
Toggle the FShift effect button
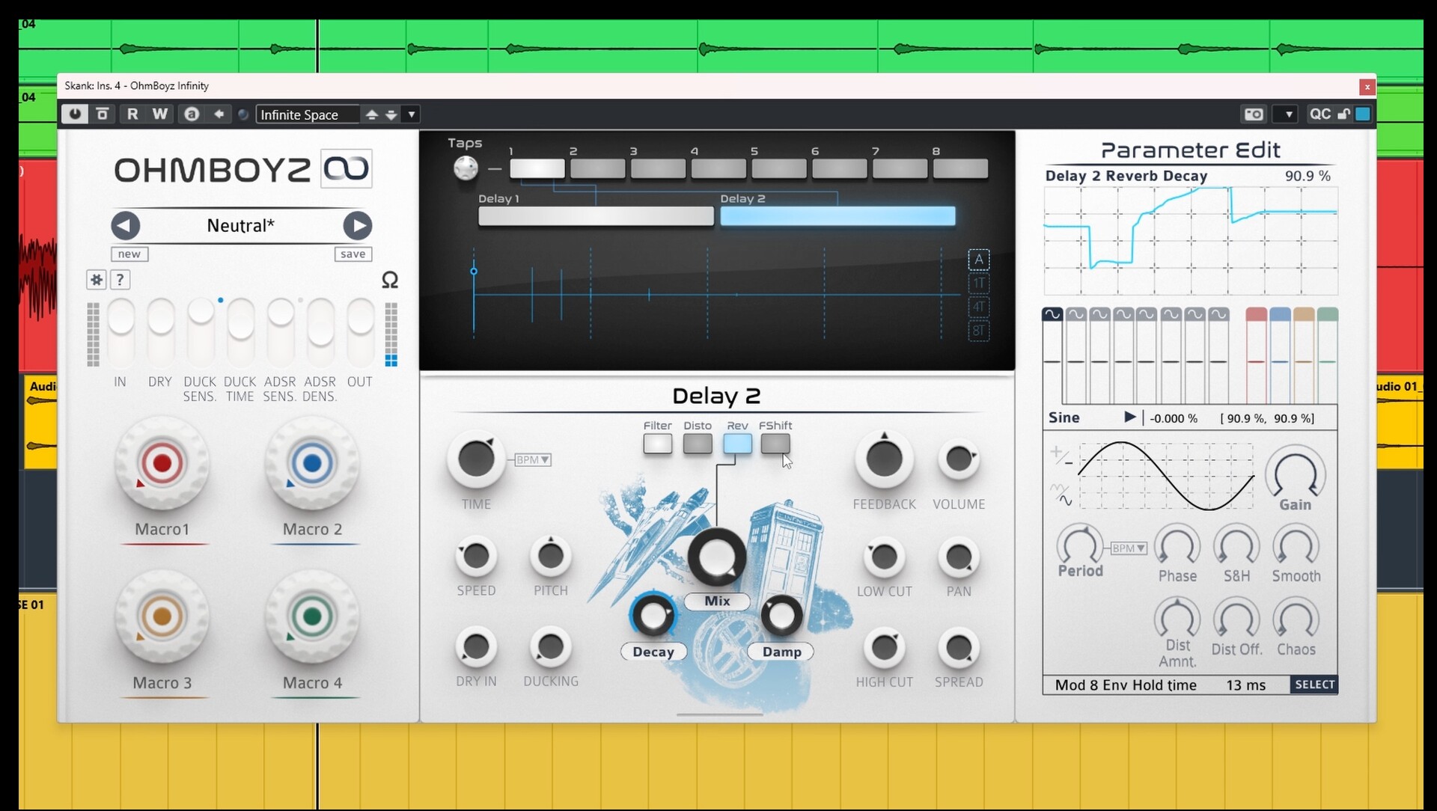[x=775, y=444]
